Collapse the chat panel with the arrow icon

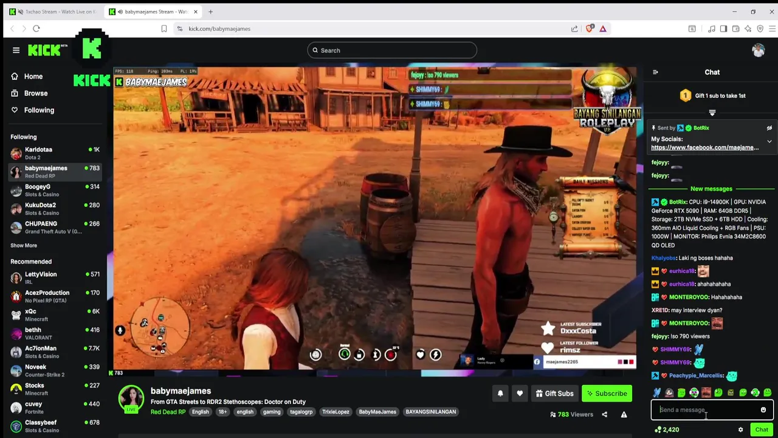pyautogui.click(x=655, y=72)
